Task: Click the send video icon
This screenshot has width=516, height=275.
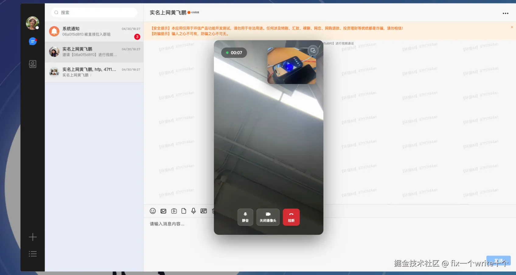Action: coord(174,211)
